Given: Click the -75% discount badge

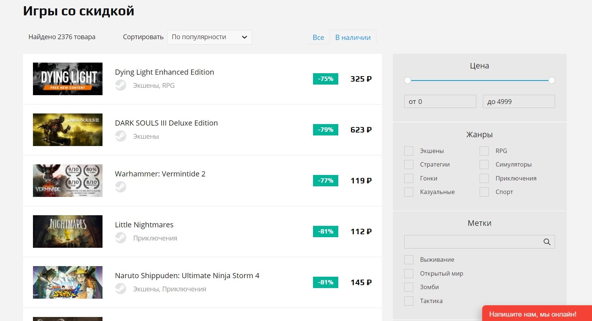Looking at the screenshot, I should pos(325,79).
